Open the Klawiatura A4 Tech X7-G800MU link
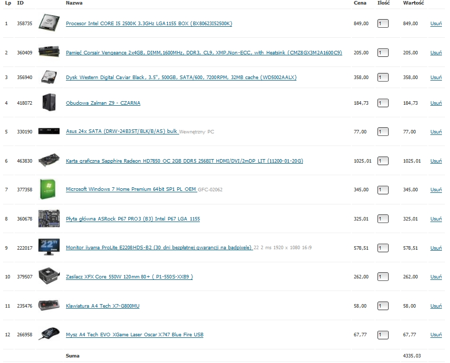Viewport: 450px width, 363px height. point(103,306)
